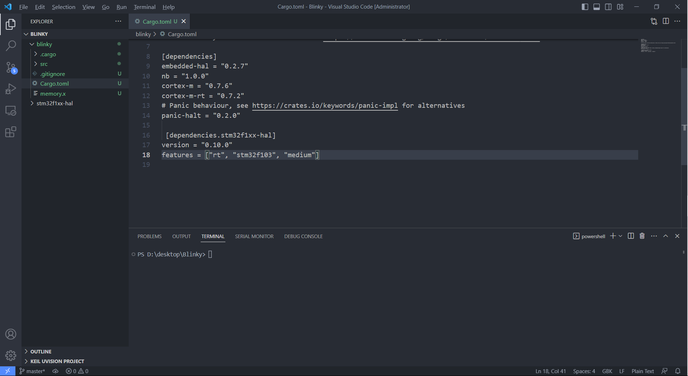
Task: Open the Extensions view
Action: tap(11, 132)
